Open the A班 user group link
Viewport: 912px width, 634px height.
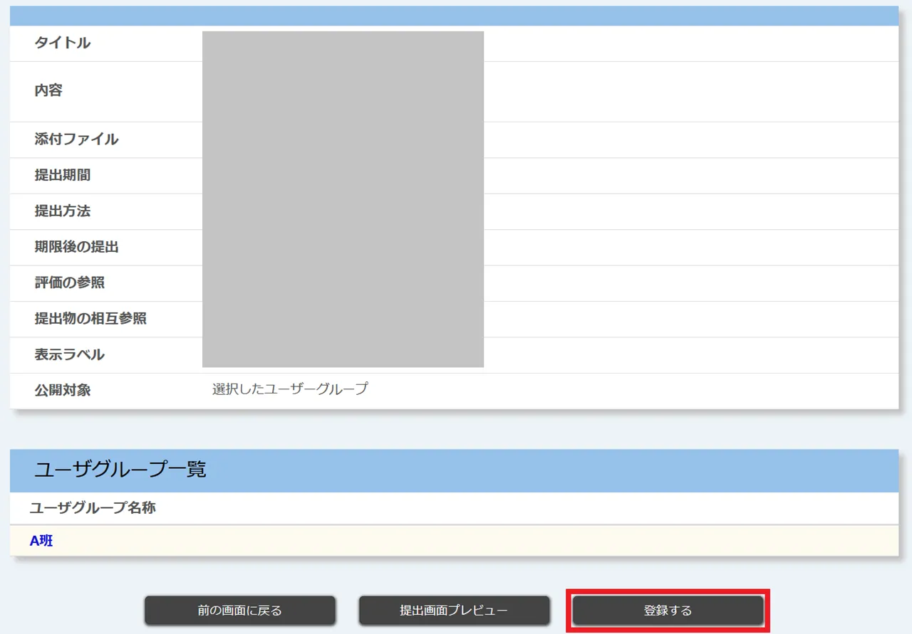pos(41,541)
